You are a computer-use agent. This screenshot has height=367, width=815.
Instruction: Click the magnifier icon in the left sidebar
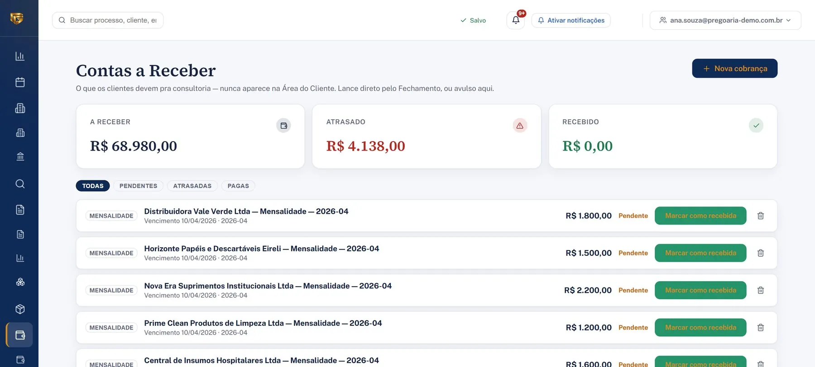coord(20,184)
